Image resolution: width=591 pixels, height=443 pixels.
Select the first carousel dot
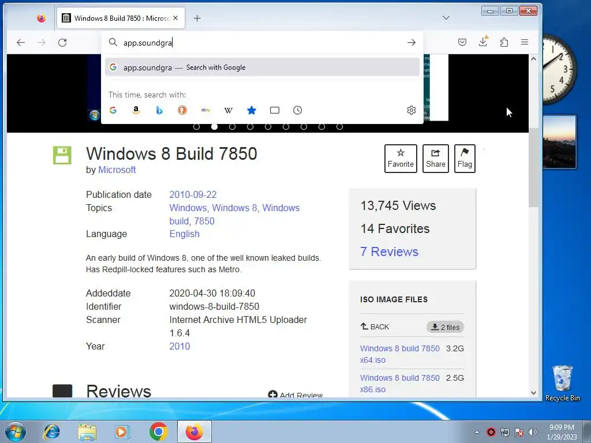196,126
